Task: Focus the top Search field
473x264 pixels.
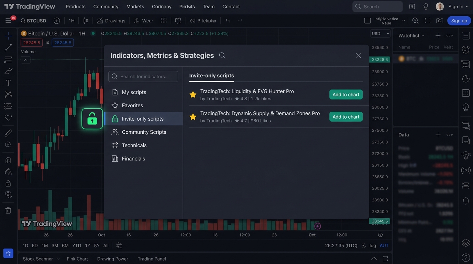Action: tap(377, 7)
